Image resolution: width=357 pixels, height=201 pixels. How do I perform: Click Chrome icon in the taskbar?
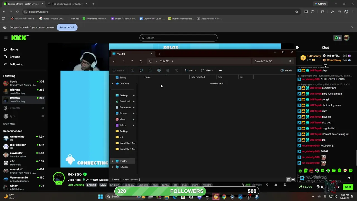[x=224, y=197]
